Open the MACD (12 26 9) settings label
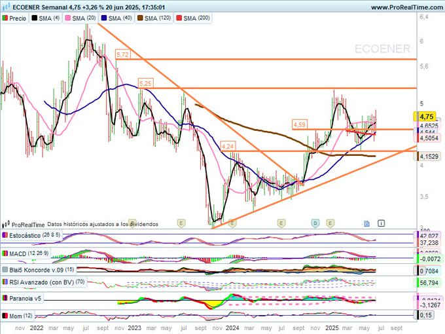The image size is (445, 334). 29,253
